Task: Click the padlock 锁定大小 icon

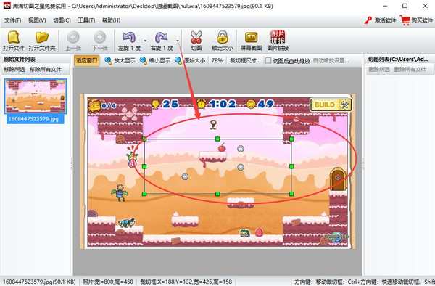Action: click(x=223, y=37)
